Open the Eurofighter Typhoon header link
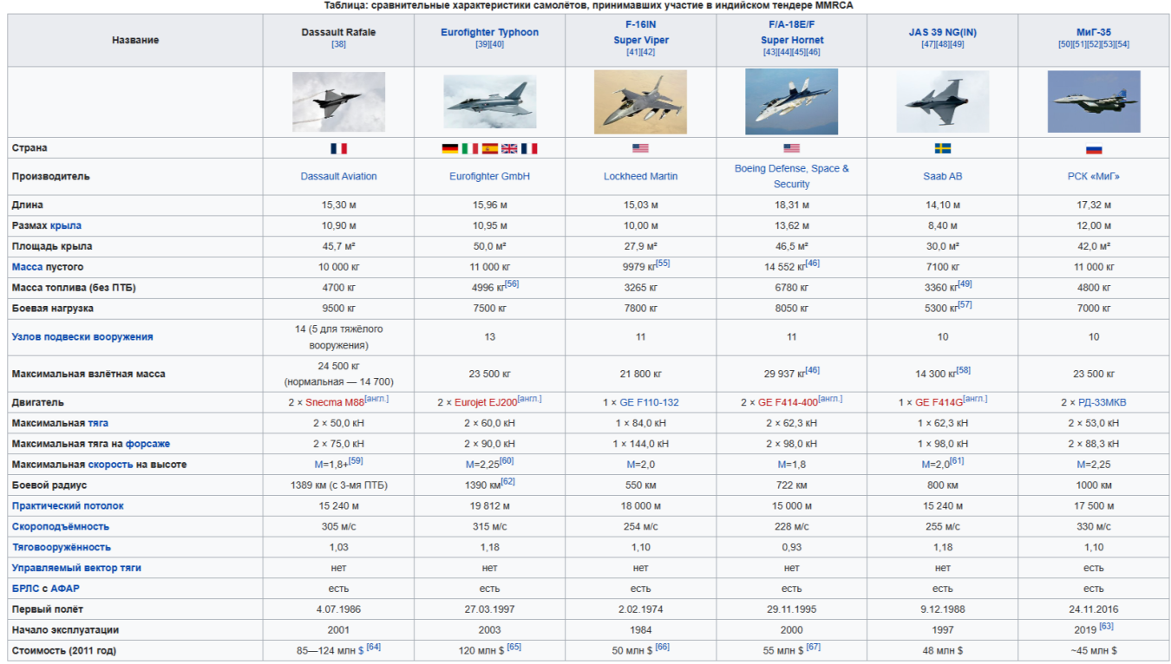The width and height of the screenshot is (1171, 664). (489, 32)
